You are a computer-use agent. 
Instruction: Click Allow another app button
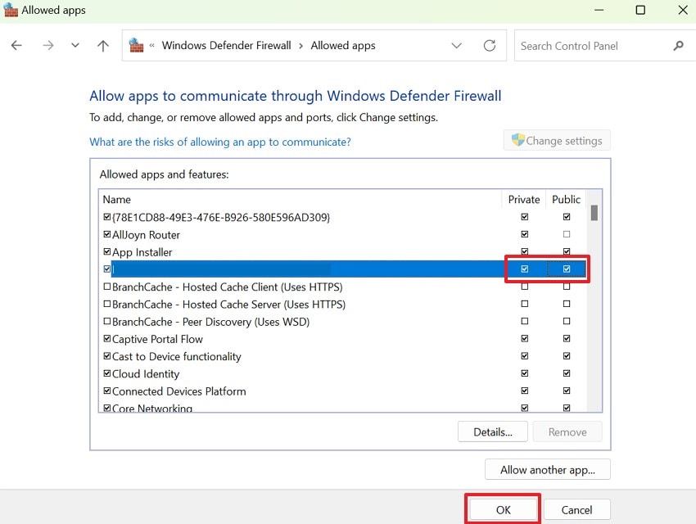(x=548, y=469)
